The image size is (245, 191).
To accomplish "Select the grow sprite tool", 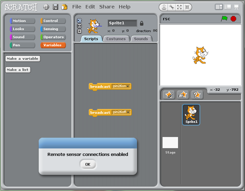I will click(x=179, y=7).
